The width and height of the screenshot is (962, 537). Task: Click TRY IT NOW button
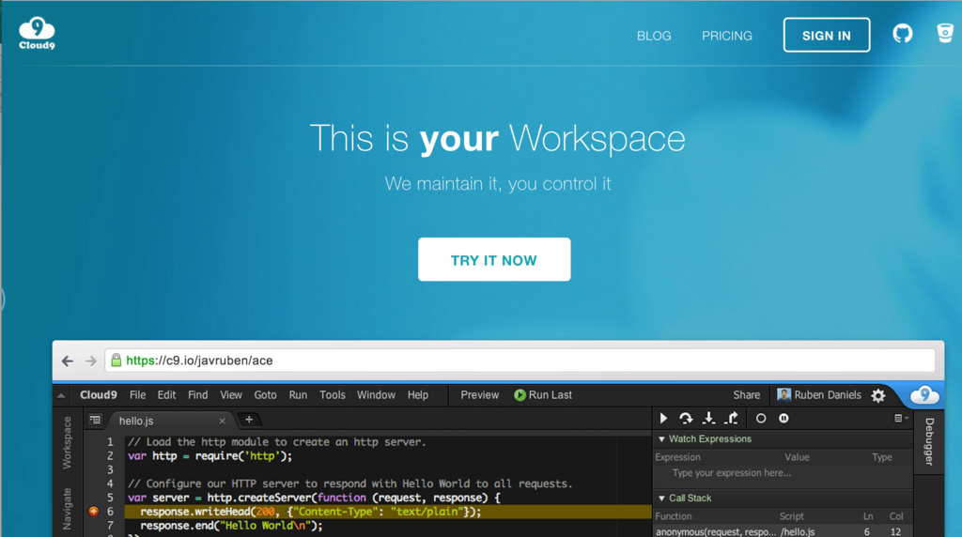tap(494, 259)
